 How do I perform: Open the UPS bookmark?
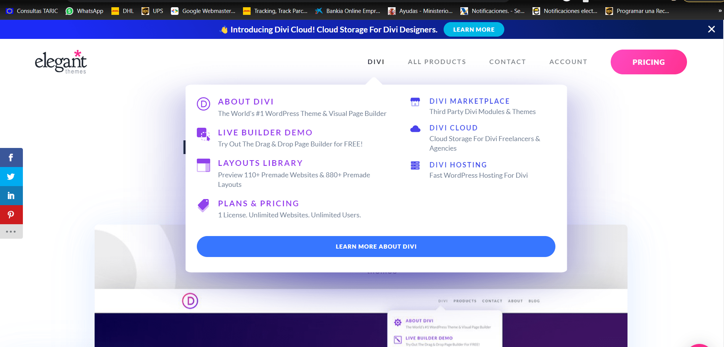[152, 11]
